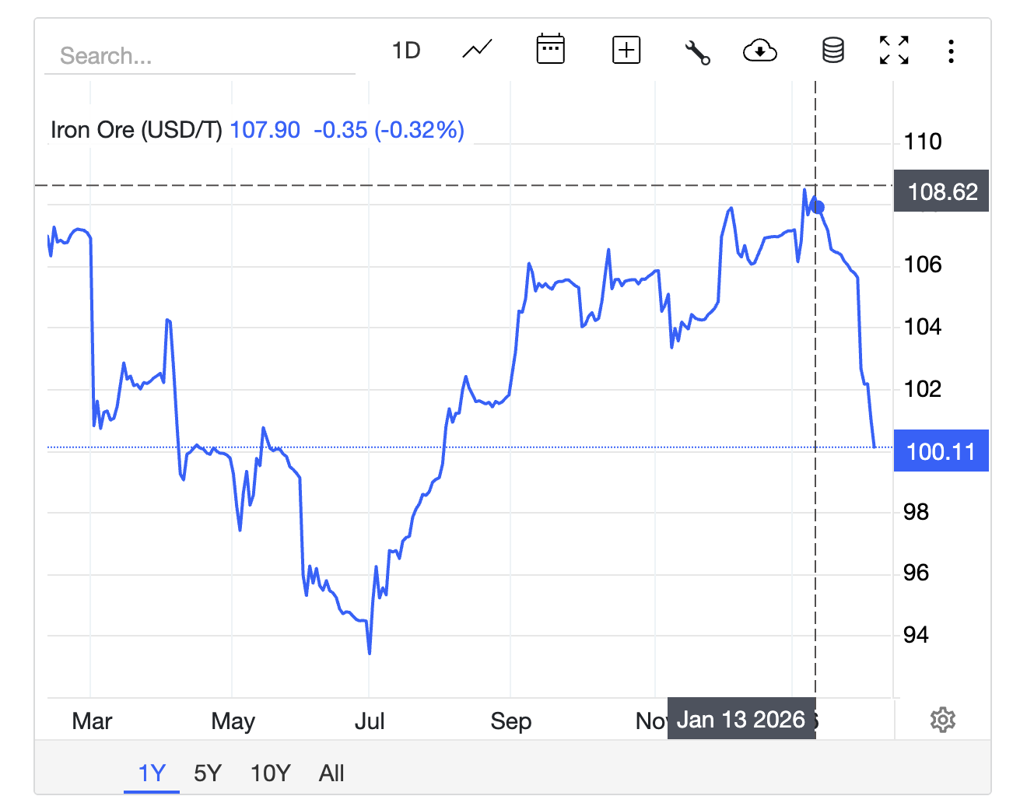Click the add comparison plus icon
The image size is (1027, 803).
[x=626, y=51]
